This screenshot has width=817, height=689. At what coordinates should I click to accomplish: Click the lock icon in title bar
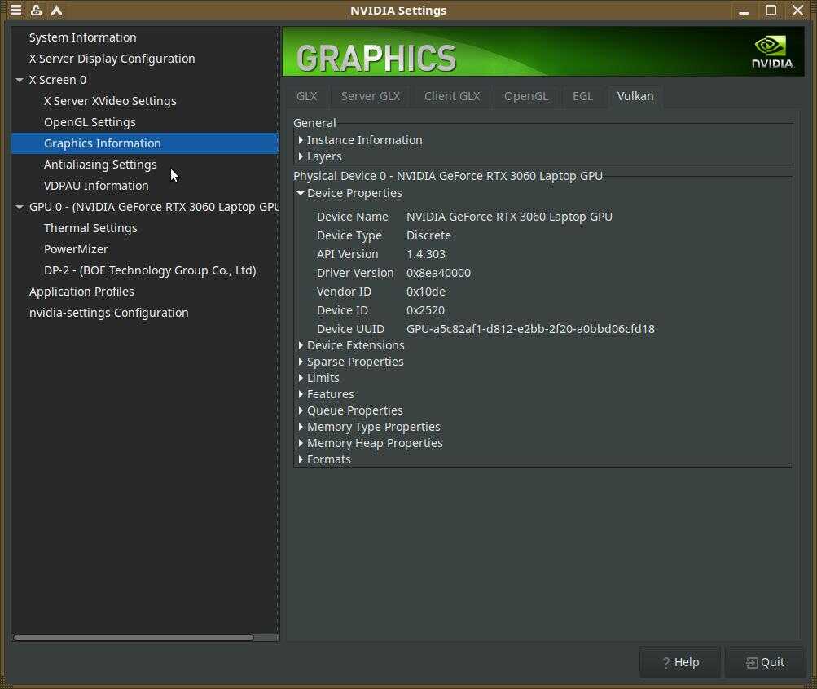[36, 10]
